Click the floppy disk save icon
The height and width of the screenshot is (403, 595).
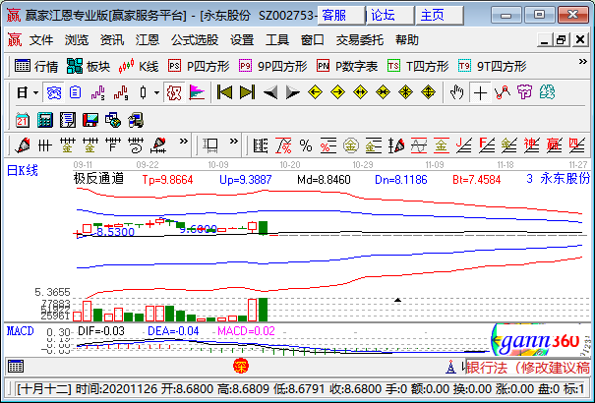point(90,120)
